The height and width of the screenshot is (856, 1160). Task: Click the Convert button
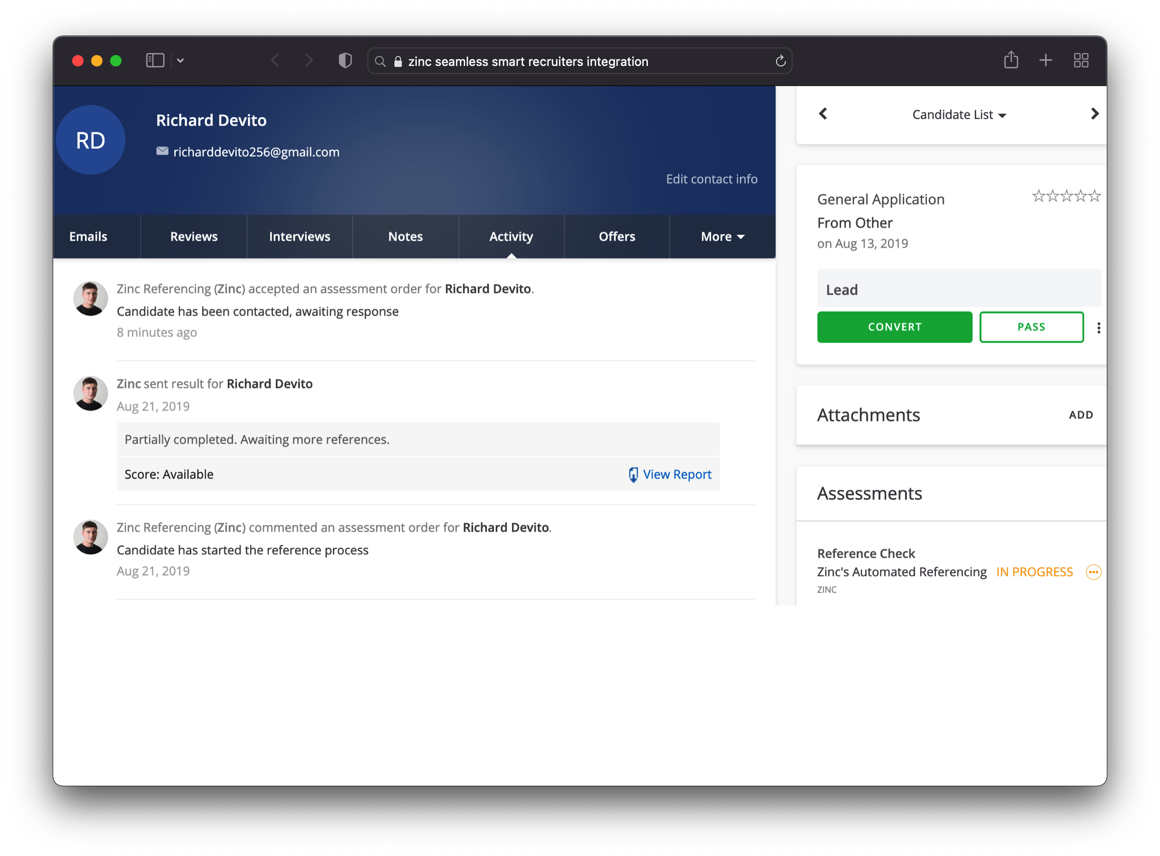tap(895, 327)
